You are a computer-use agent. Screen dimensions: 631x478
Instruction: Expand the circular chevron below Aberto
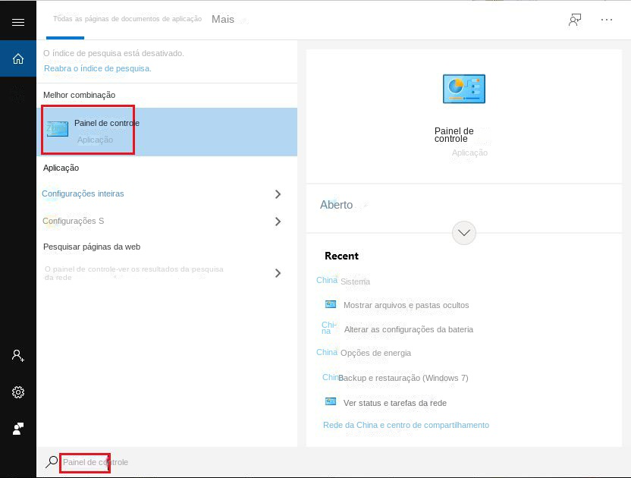click(463, 233)
